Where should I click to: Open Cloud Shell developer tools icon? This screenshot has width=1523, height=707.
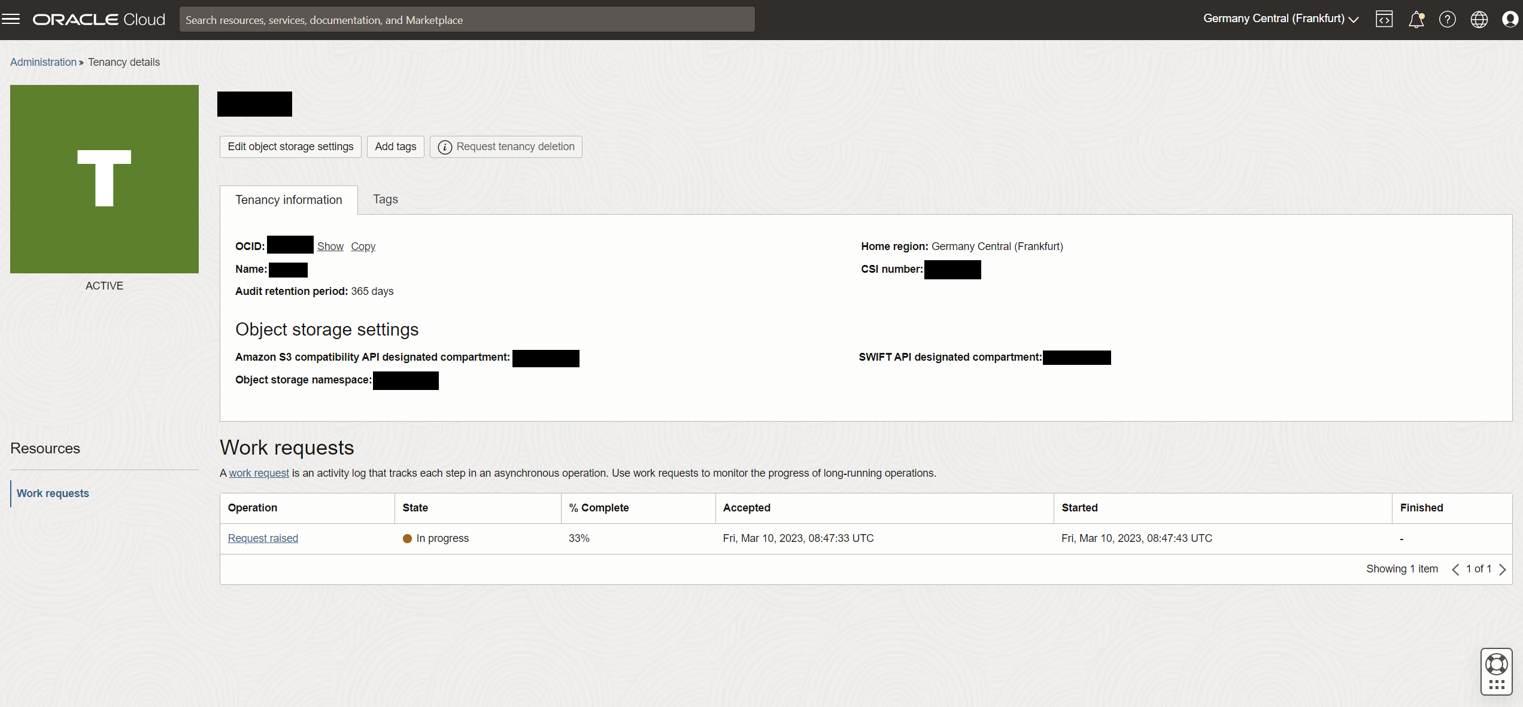pyautogui.click(x=1384, y=19)
